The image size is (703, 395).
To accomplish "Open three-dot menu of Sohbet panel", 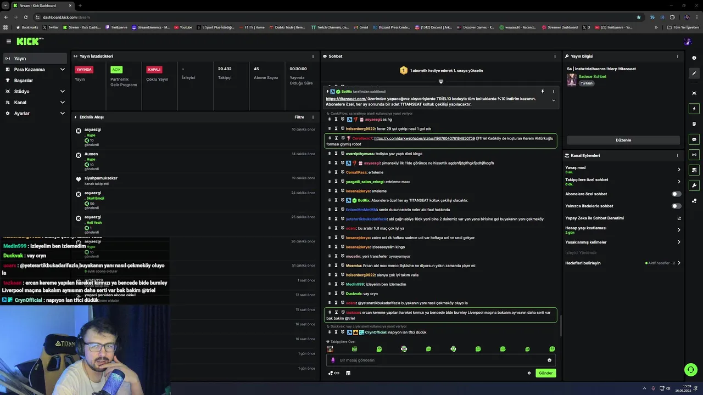I will [555, 57].
